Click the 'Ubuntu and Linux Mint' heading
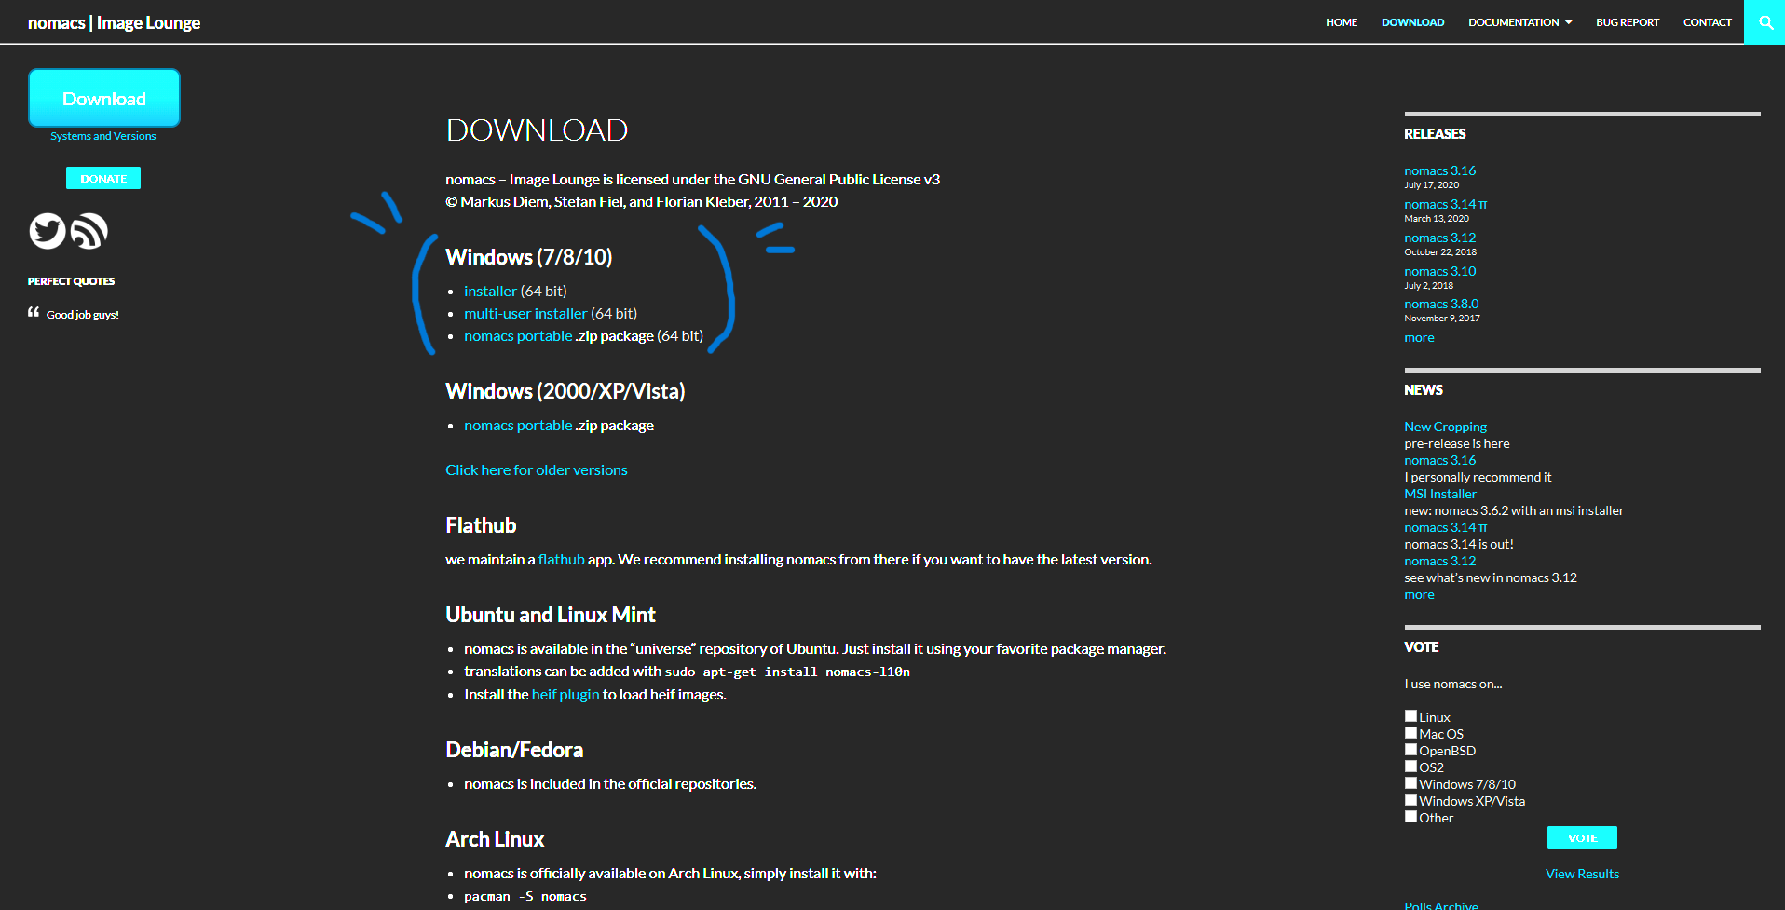This screenshot has height=910, width=1785. tap(551, 615)
